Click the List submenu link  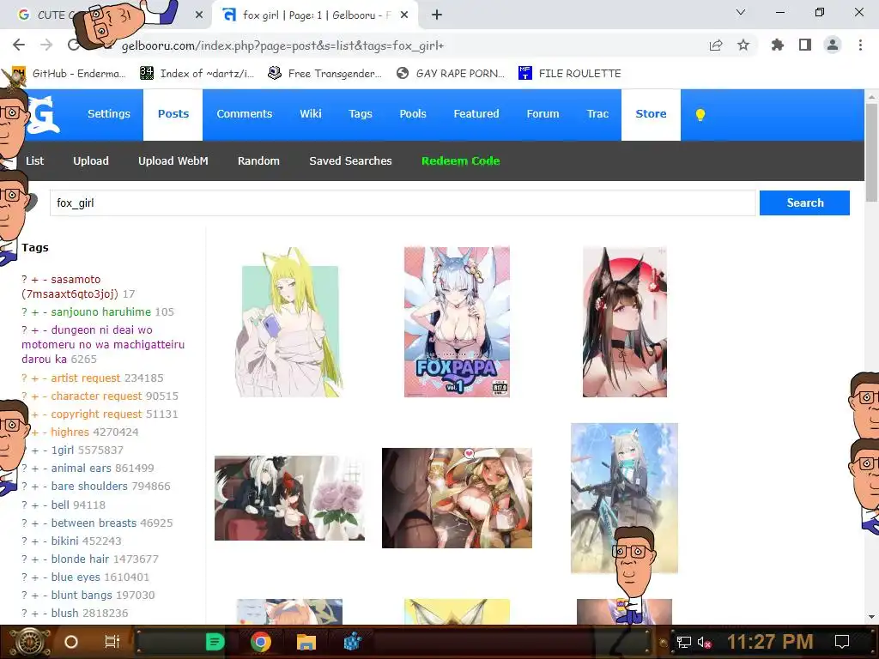(34, 160)
